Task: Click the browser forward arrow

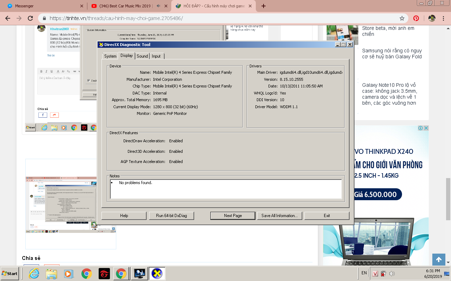Action: 19,18
